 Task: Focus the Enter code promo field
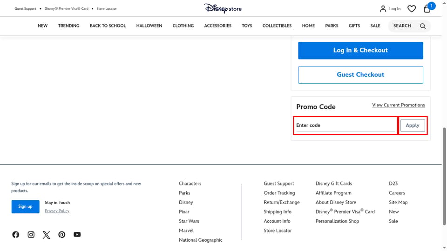coord(345,125)
